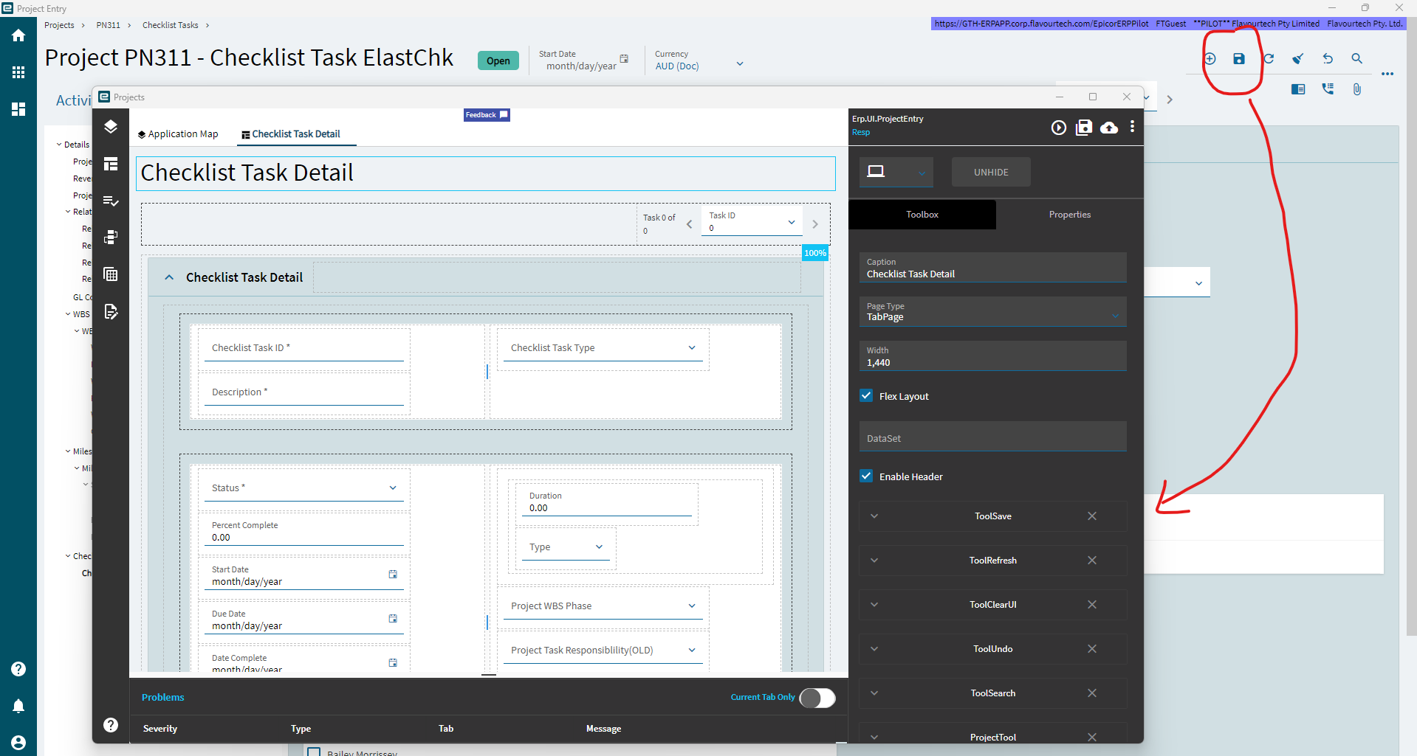This screenshot has height=756, width=1417.
Task: Expand the ToolSave item chevron
Action: pos(874,516)
